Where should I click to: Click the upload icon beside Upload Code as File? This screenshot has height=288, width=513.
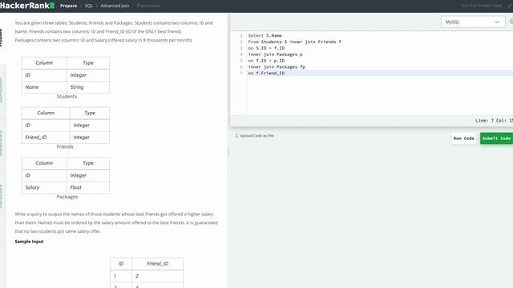236,135
